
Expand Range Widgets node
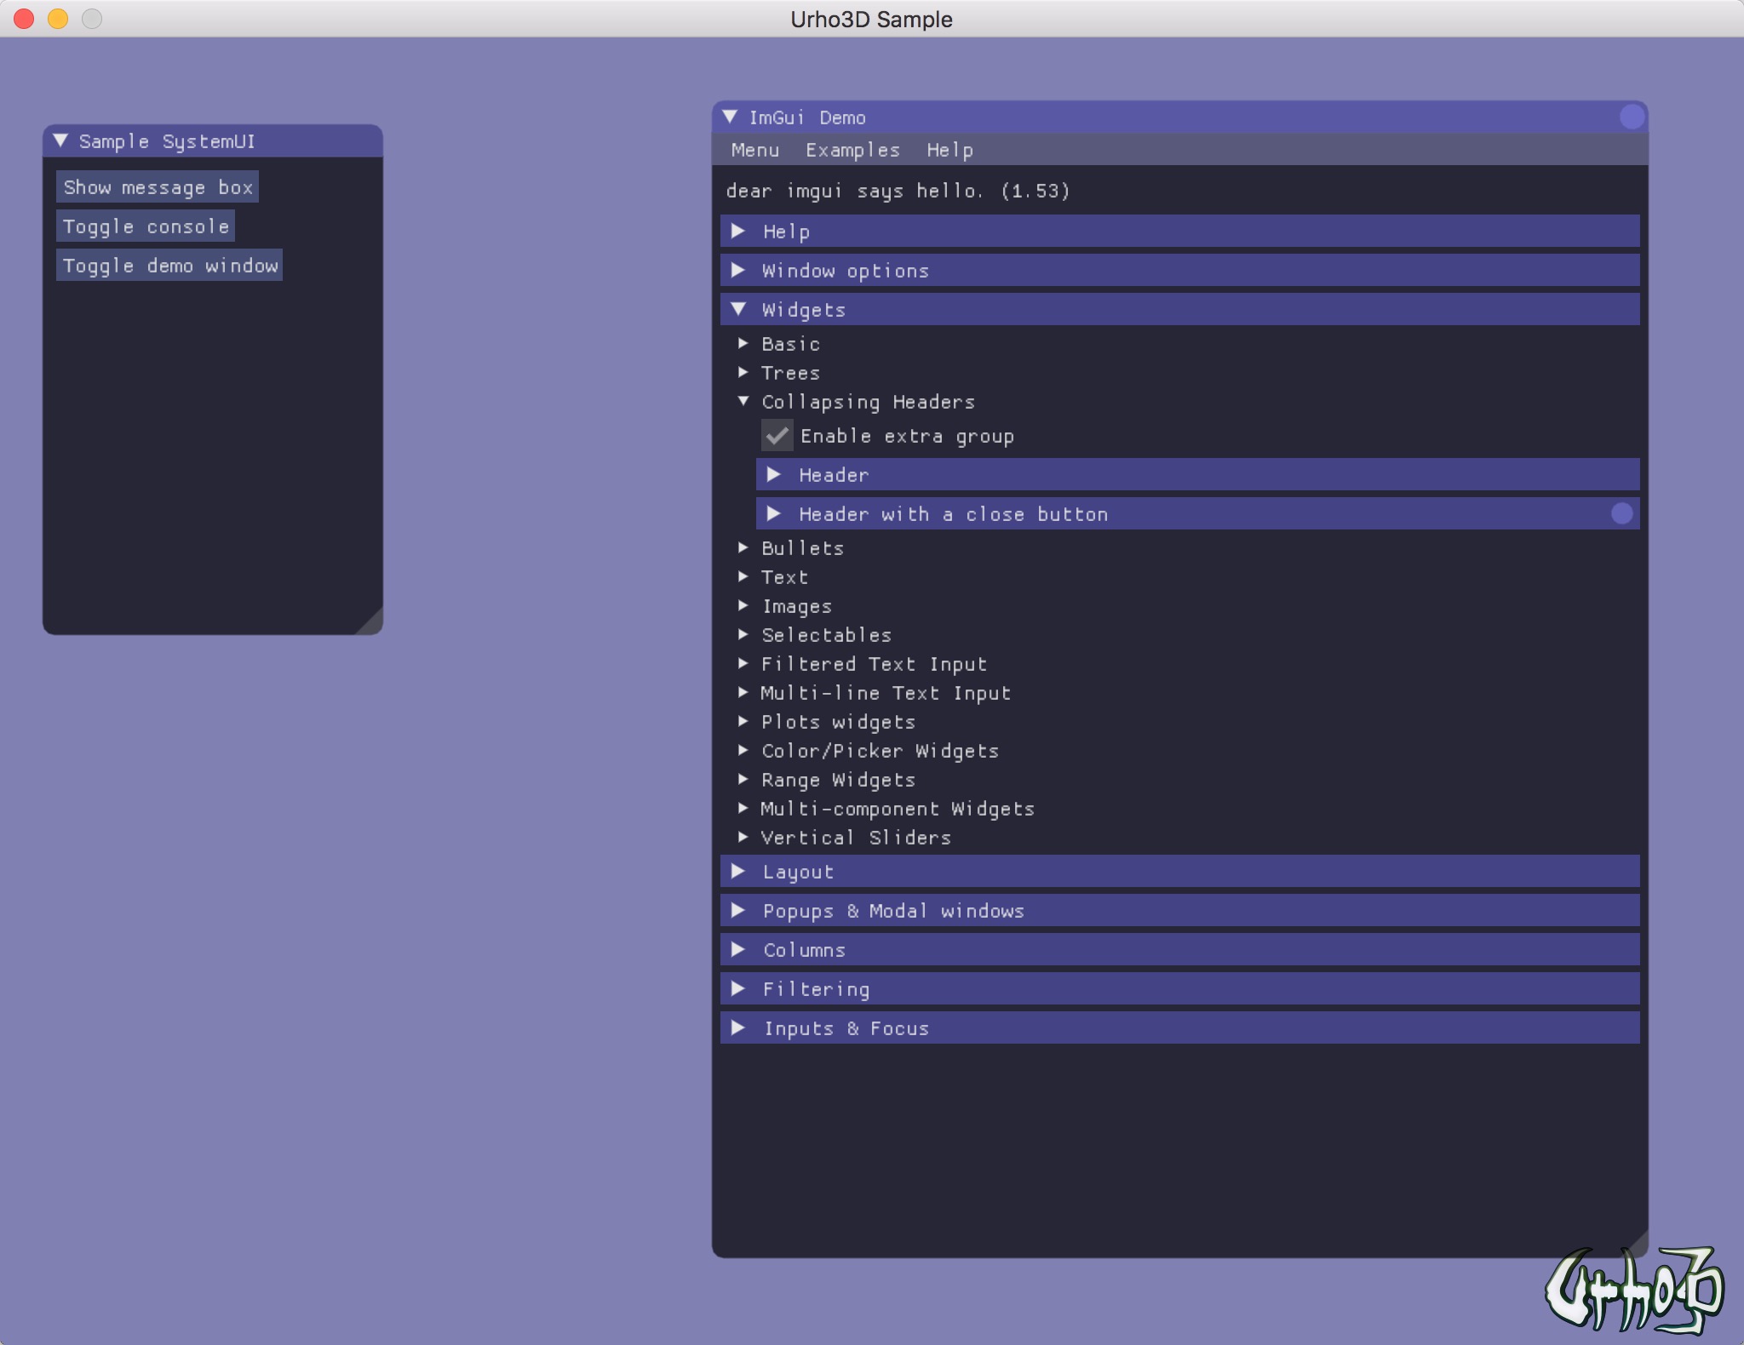[x=743, y=780]
